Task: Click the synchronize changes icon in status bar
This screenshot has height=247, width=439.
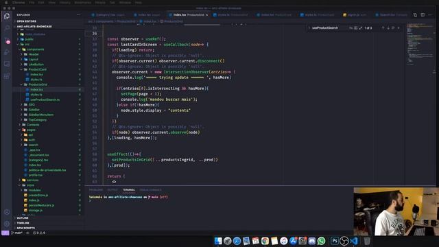Action: (x=27, y=233)
